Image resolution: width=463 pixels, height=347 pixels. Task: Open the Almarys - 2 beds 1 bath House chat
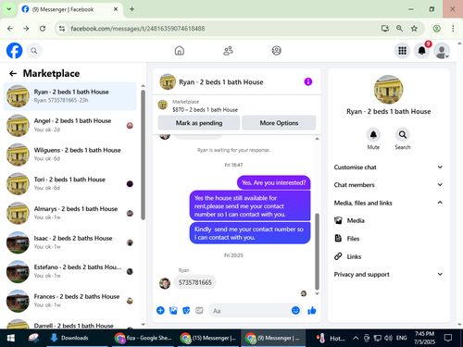point(69,213)
